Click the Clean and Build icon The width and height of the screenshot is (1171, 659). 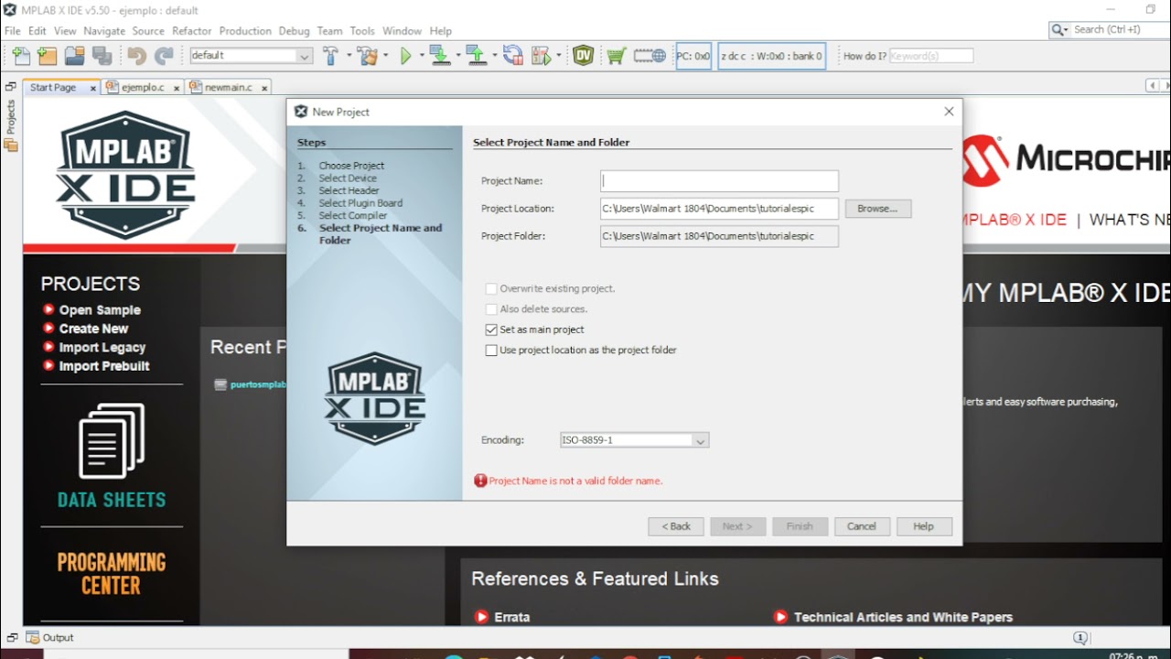tap(368, 56)
